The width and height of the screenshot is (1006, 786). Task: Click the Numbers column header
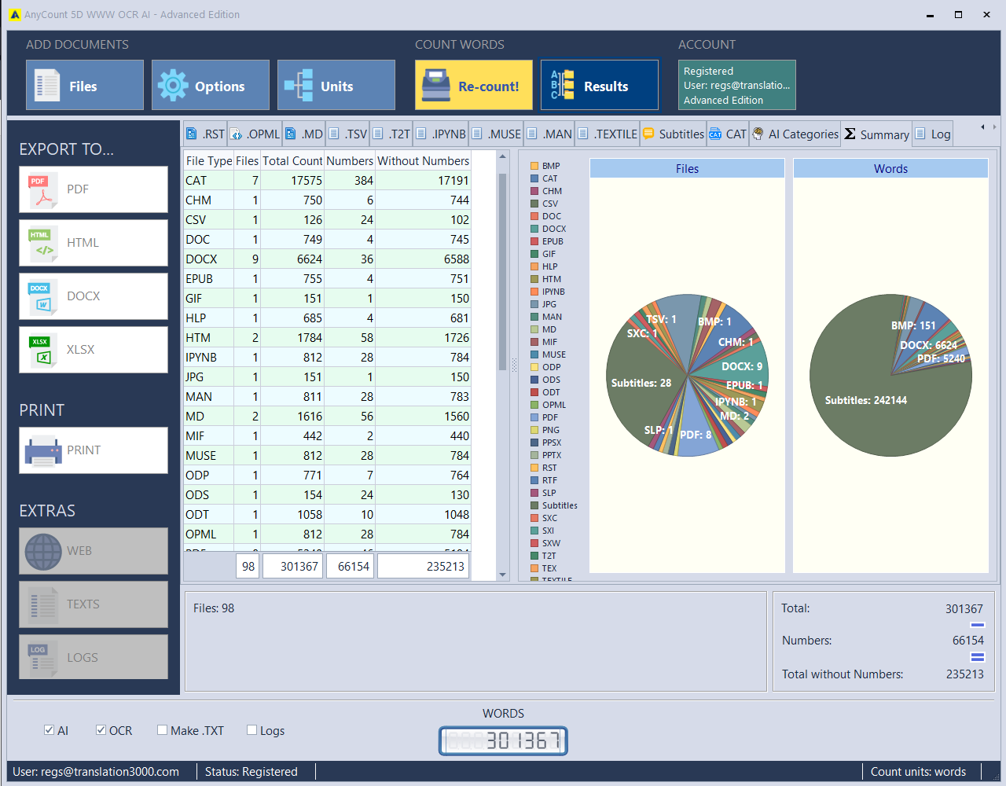tap(350, 160)
